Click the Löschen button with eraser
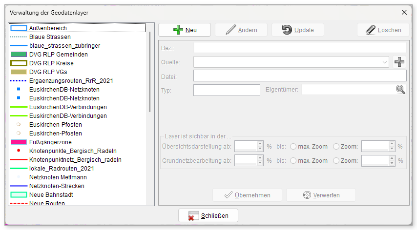Viewport: 417px width, 230px height. point(383,30)
